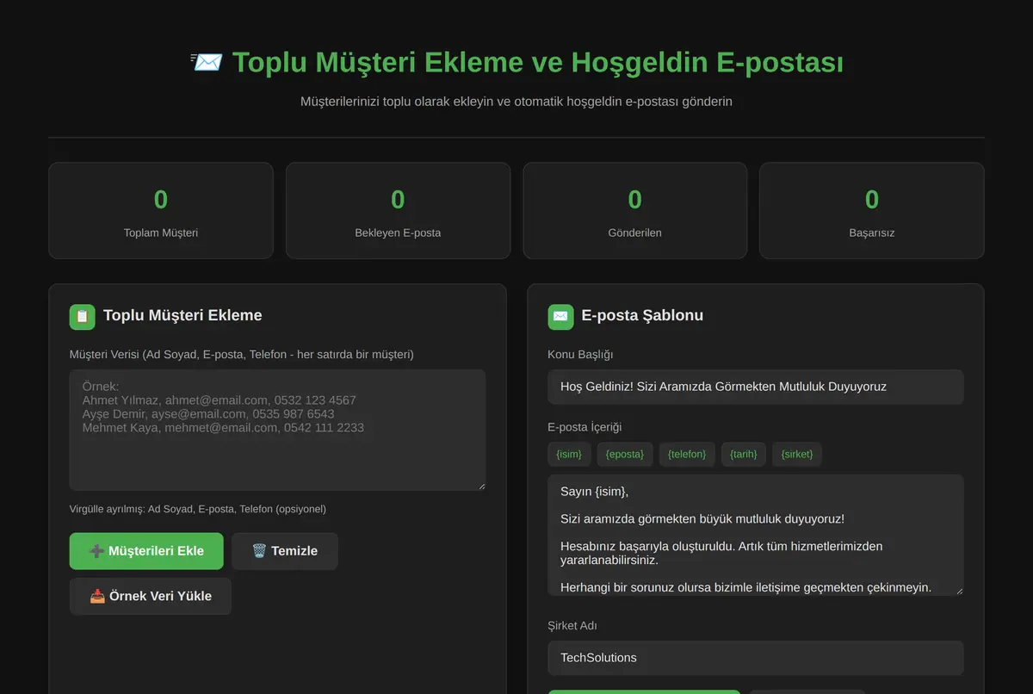
Task: Insert the {telefon} placeholder tag
Action: click(687, 454)
